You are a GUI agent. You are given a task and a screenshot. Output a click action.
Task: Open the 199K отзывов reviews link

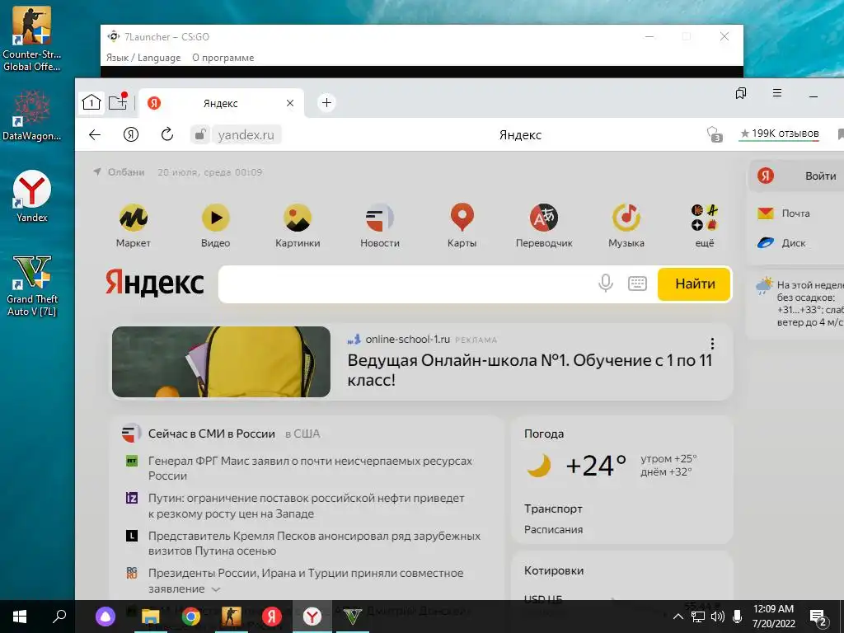pos(780,134)
